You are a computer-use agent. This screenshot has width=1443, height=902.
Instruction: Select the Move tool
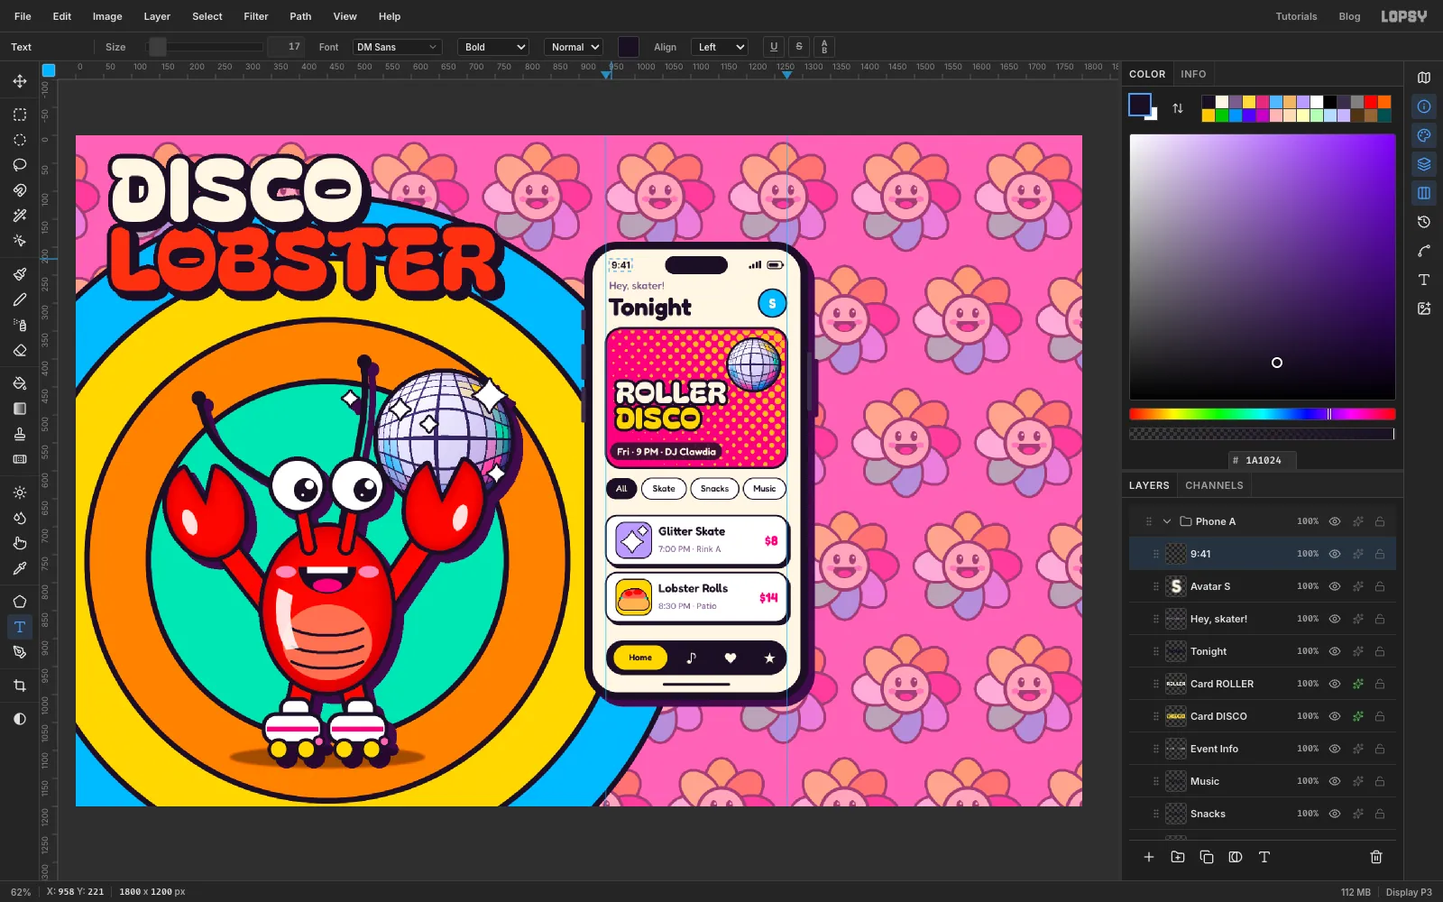[20, 81]
